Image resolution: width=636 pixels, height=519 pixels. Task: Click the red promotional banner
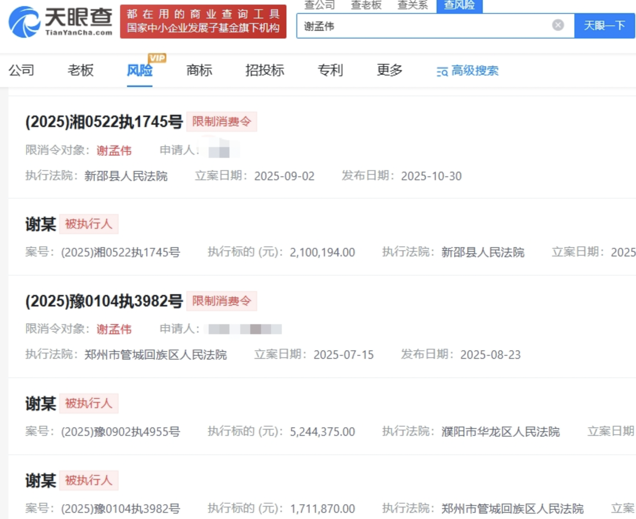(x=203, y=22)
